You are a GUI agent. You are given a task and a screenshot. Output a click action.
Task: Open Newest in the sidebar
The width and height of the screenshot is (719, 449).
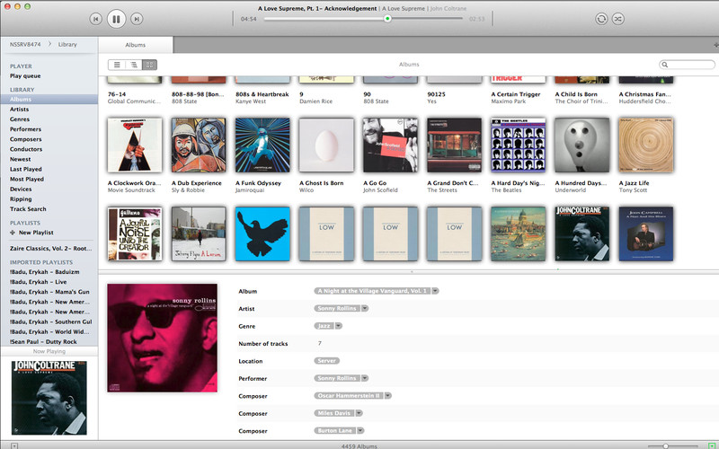click(20, 159)
